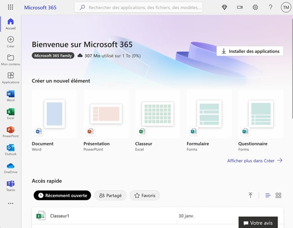Click the 307 Mo utilisé storage text
The height and width of the screenshot is (228, 293).
112,56
